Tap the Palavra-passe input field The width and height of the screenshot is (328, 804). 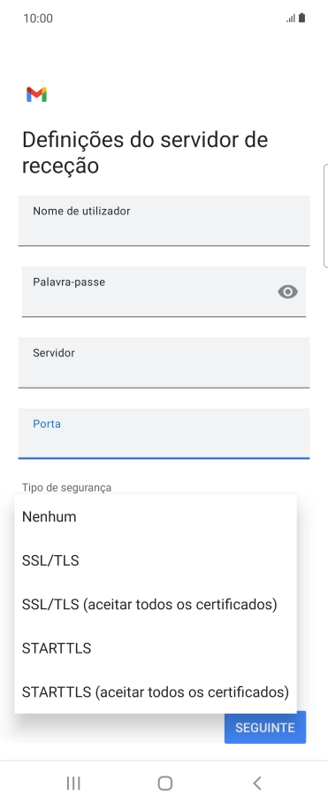(x=164, y=291)
